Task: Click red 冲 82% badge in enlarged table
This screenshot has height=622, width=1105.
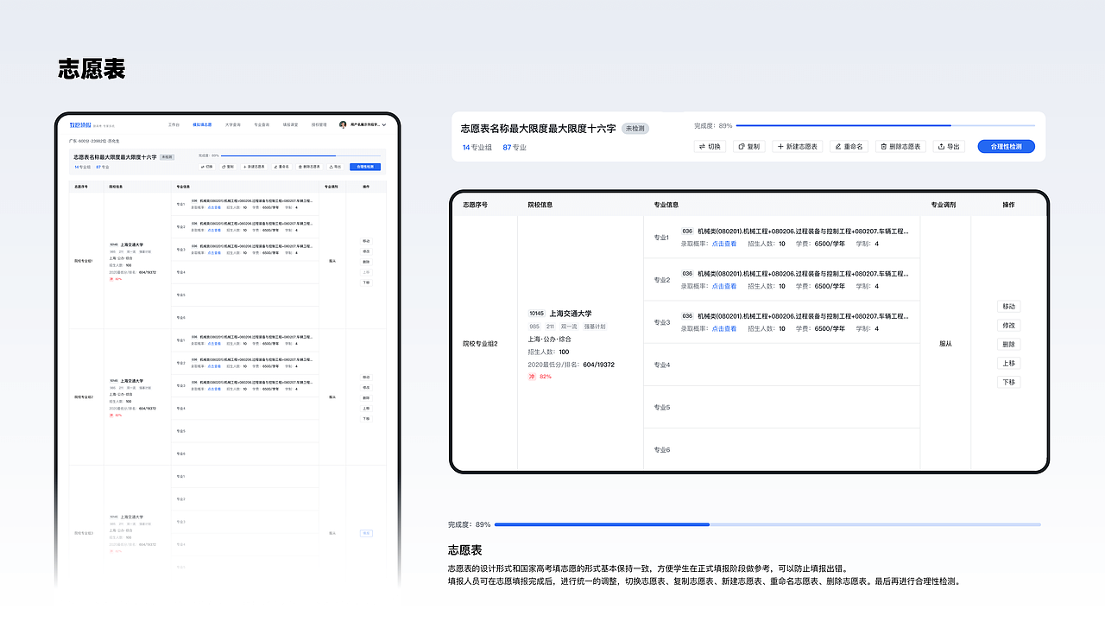Action: click(540, 377)
